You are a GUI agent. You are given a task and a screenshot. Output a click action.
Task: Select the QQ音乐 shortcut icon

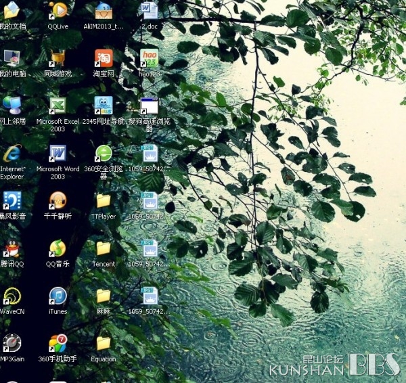pos(58,248)
